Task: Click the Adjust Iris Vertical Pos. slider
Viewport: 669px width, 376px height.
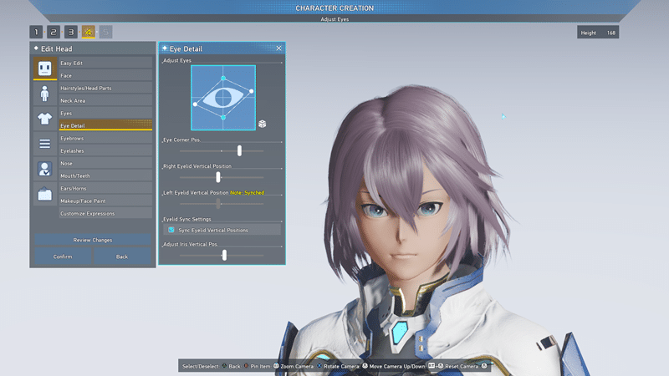Action: point(224,255)
